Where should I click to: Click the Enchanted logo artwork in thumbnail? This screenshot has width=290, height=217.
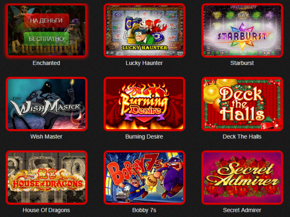[45, 48]
